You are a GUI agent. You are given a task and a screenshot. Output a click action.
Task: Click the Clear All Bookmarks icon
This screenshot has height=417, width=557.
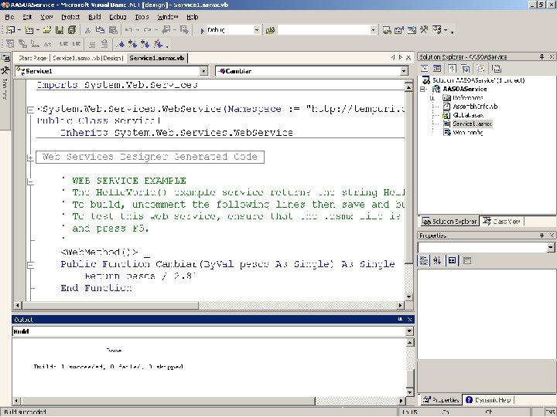coord(158,44)
